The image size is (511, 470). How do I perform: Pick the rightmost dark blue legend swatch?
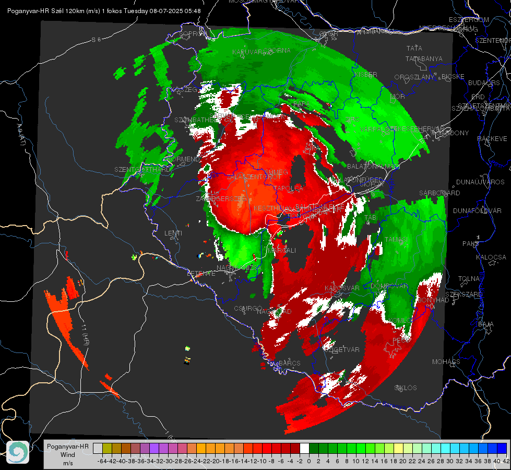(x=502, y=448)
